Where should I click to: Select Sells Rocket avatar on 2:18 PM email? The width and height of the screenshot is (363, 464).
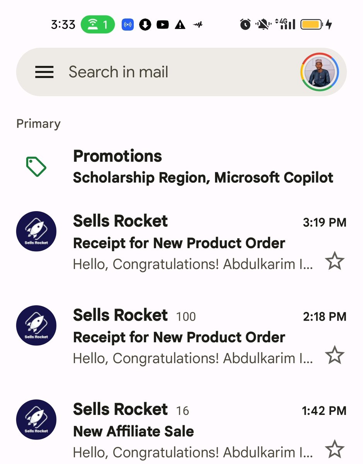(36, 325)
